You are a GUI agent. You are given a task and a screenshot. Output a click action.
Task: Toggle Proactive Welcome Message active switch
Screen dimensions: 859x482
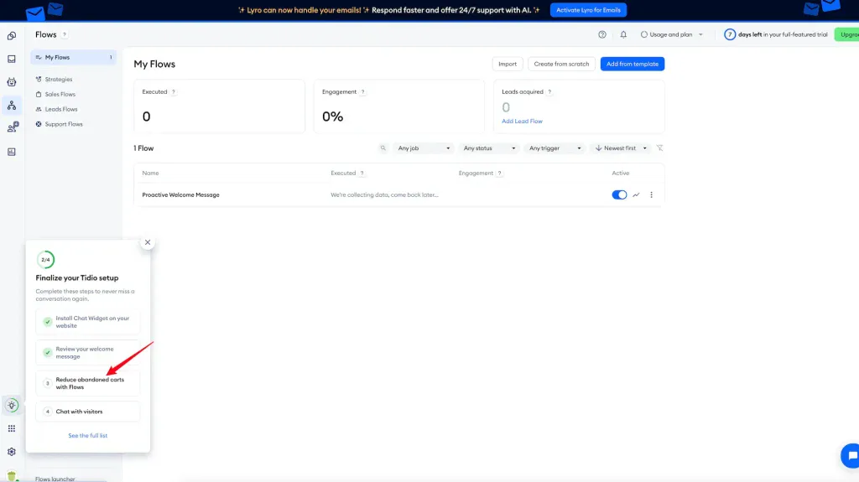[x=619, y=195]
